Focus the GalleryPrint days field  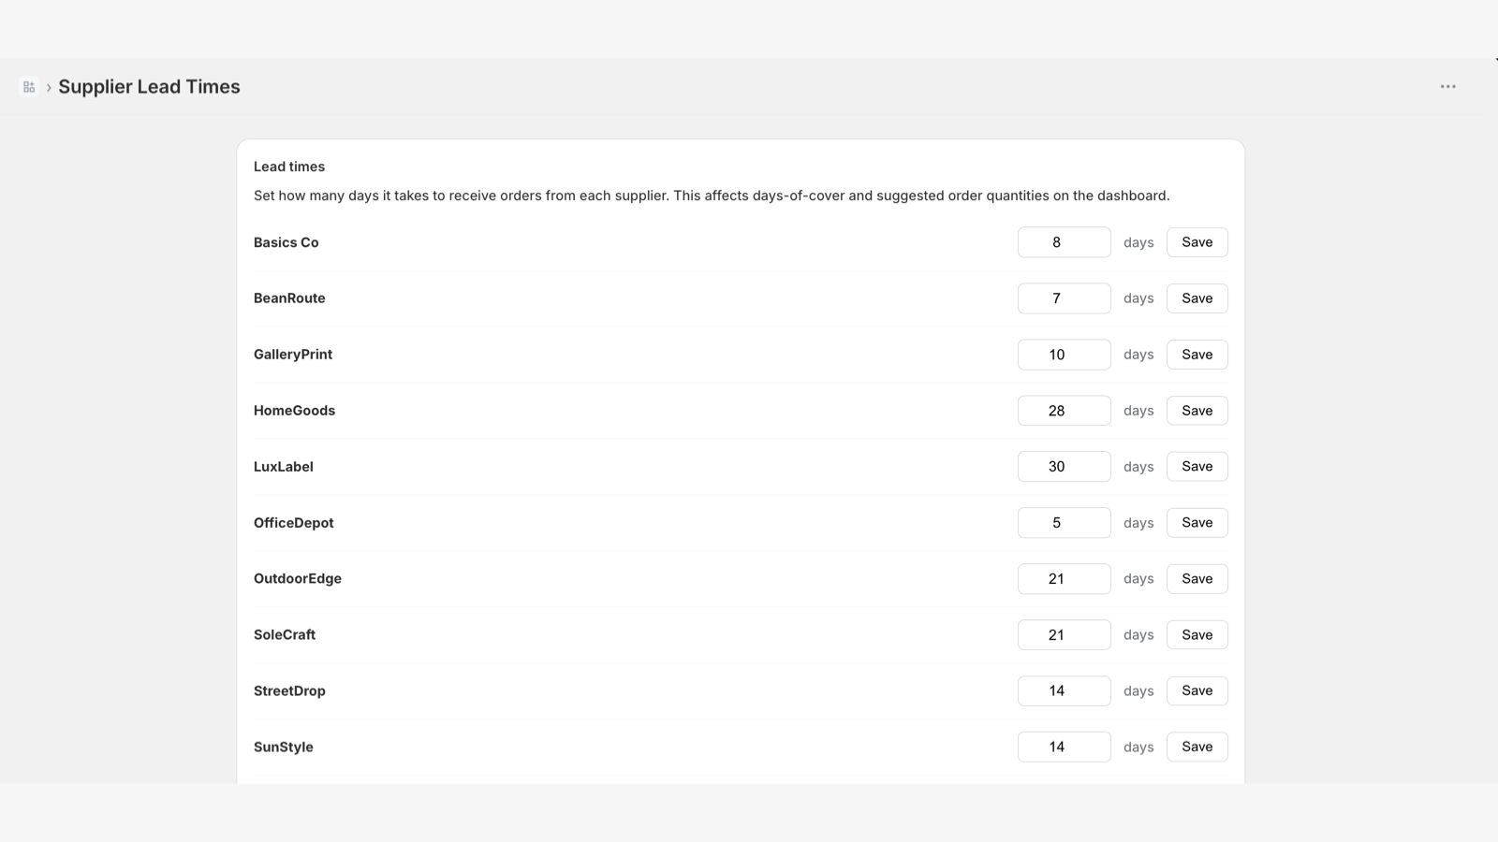1064,355
